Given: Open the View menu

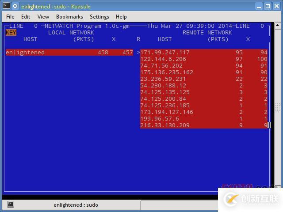Looking at the screenshot, I should coord(43,17).
